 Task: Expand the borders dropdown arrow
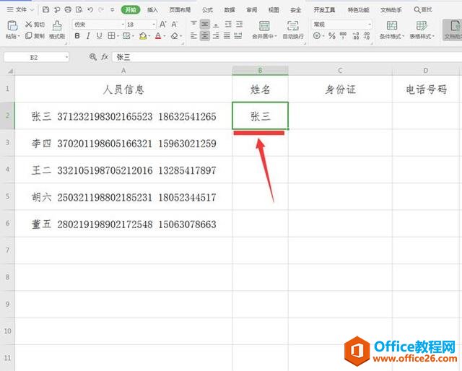[x=118, y=36]
